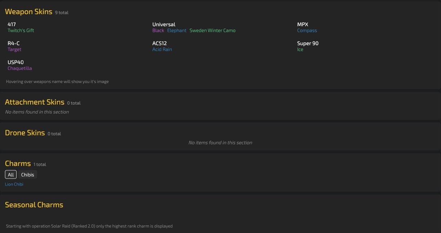
Task: Click the USP40 weapon name
Action: (x=16, y=62)
